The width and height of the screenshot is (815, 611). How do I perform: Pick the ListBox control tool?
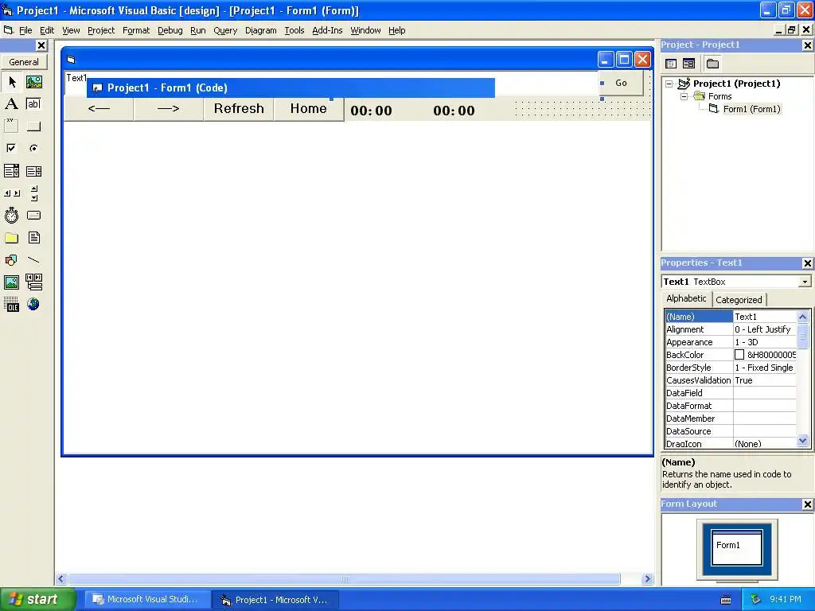33,171
